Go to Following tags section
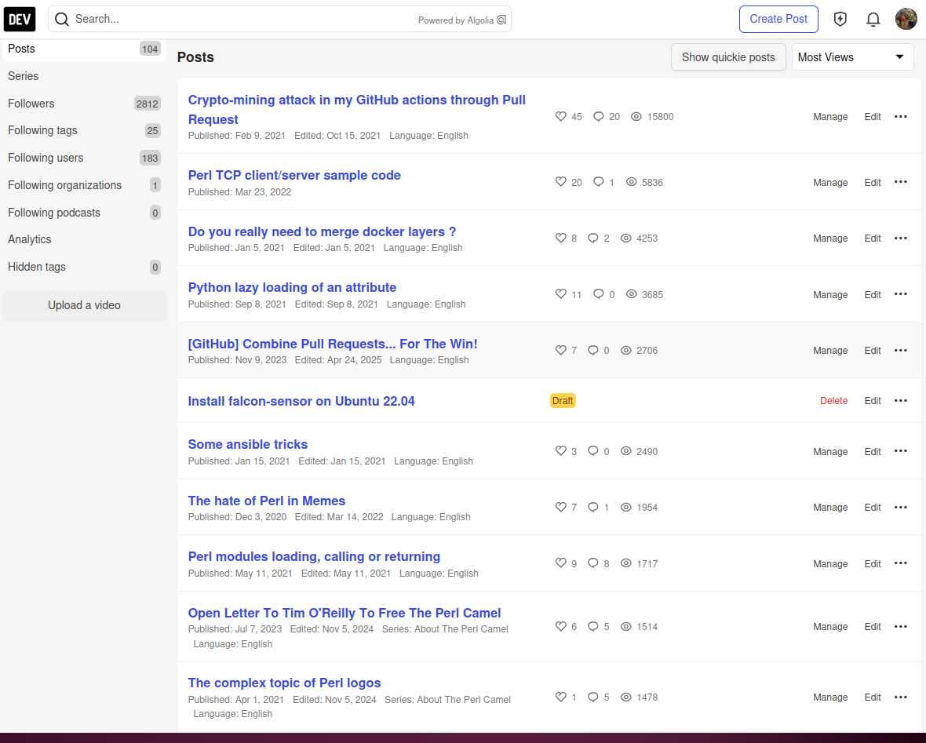This screenshot has height=743, width=926. (43, 130)
